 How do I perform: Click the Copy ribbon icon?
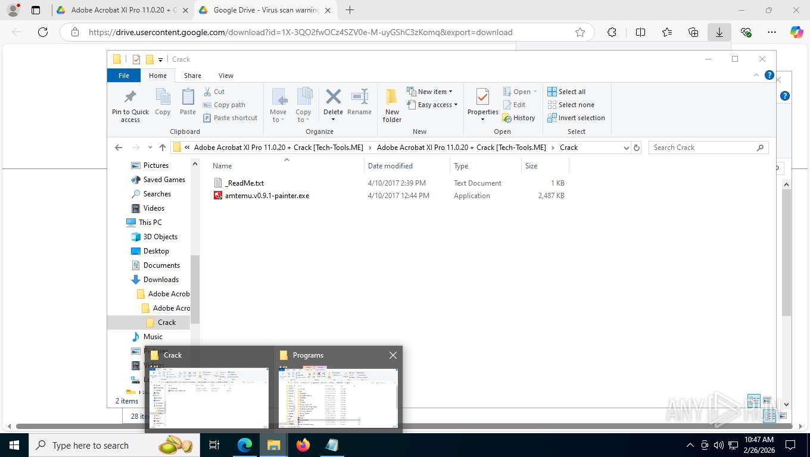163,96
